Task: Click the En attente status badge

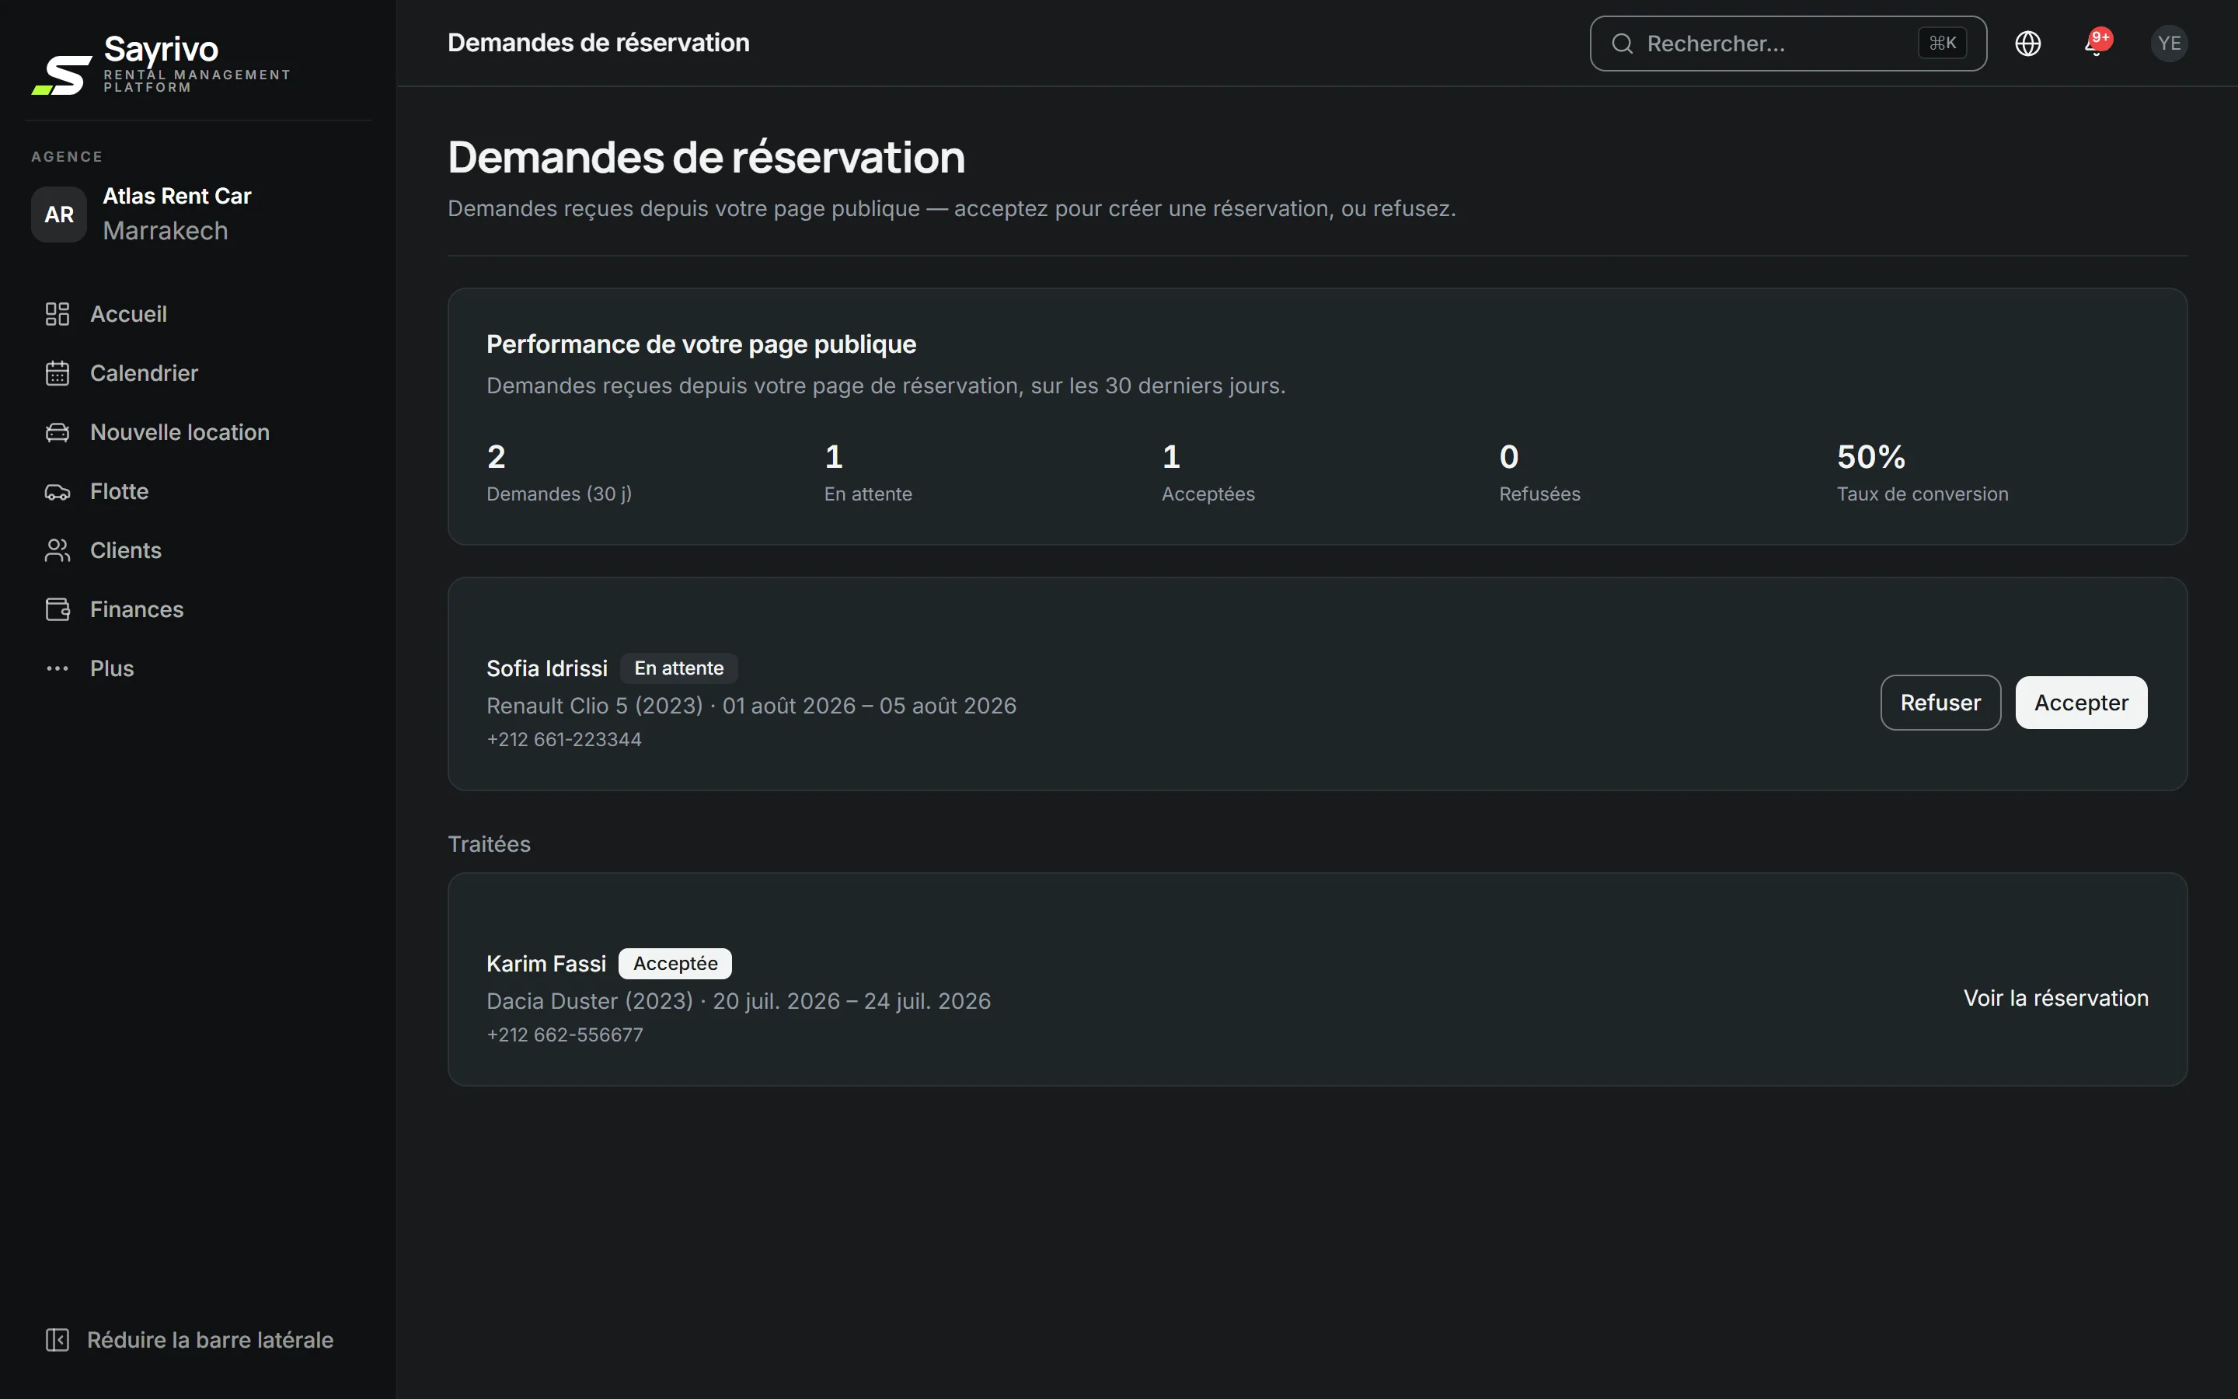Action: (679, 668)
